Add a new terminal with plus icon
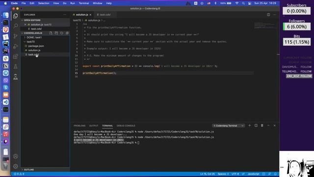This screenshot has height=177, width=314. click(250, 125)
